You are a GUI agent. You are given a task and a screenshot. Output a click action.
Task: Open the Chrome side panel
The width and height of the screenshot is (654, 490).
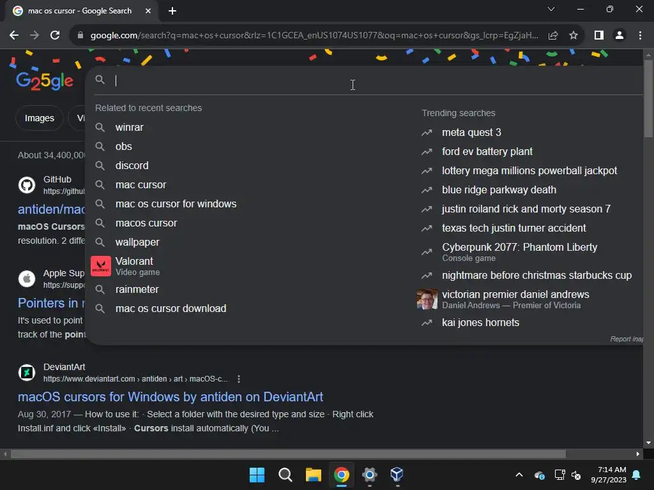pos(599,36)
